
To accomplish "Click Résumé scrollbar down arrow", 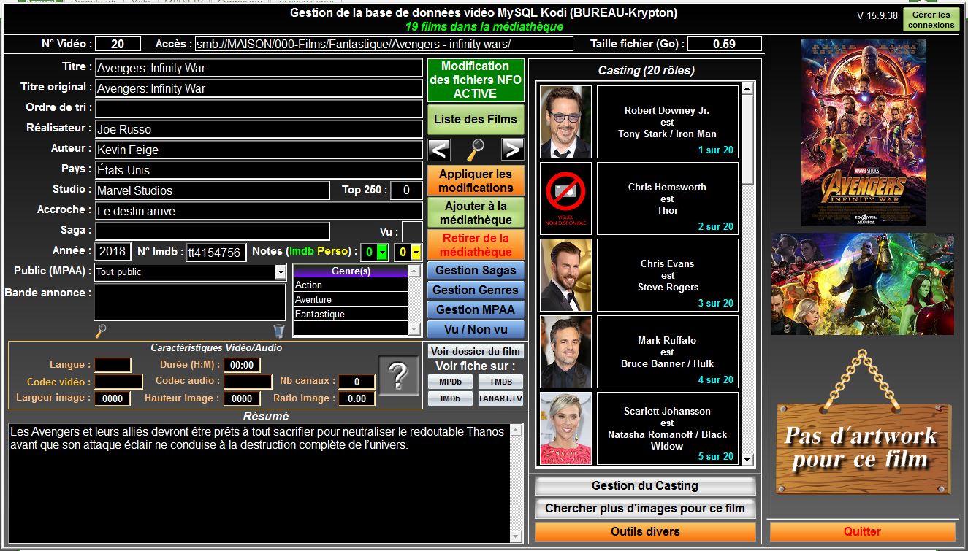I will [517, 536].
